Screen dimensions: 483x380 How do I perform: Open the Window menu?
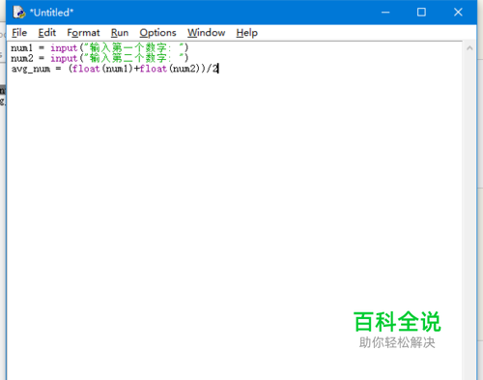(207, 33)
